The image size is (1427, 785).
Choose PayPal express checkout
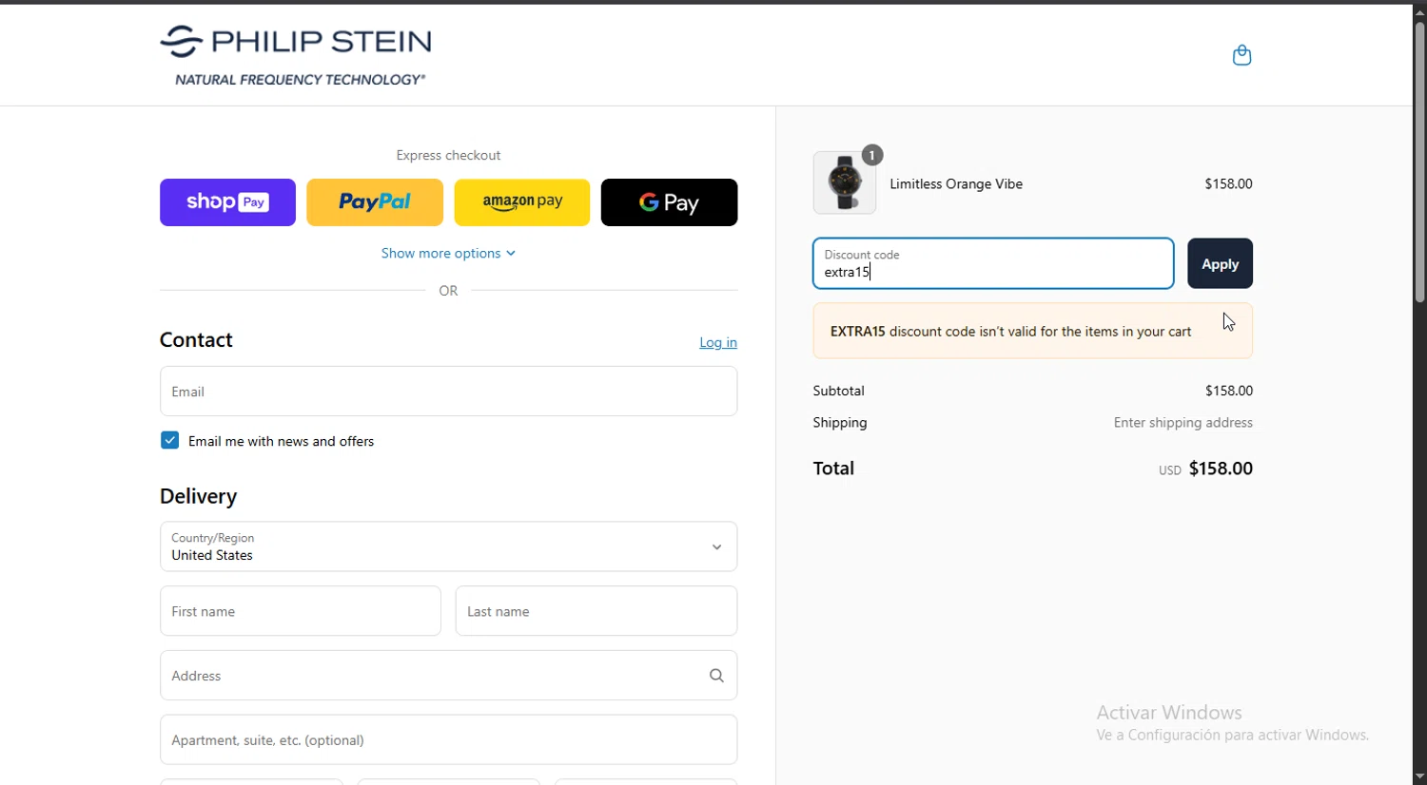375,202
